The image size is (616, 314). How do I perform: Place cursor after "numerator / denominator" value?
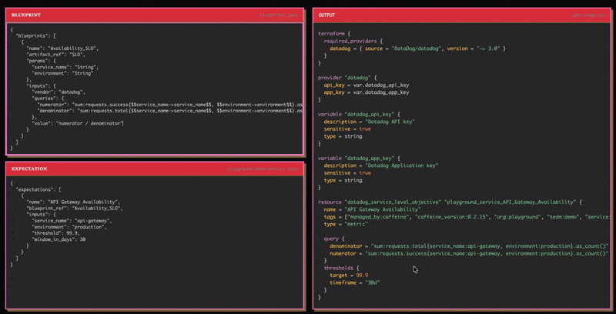124,123
